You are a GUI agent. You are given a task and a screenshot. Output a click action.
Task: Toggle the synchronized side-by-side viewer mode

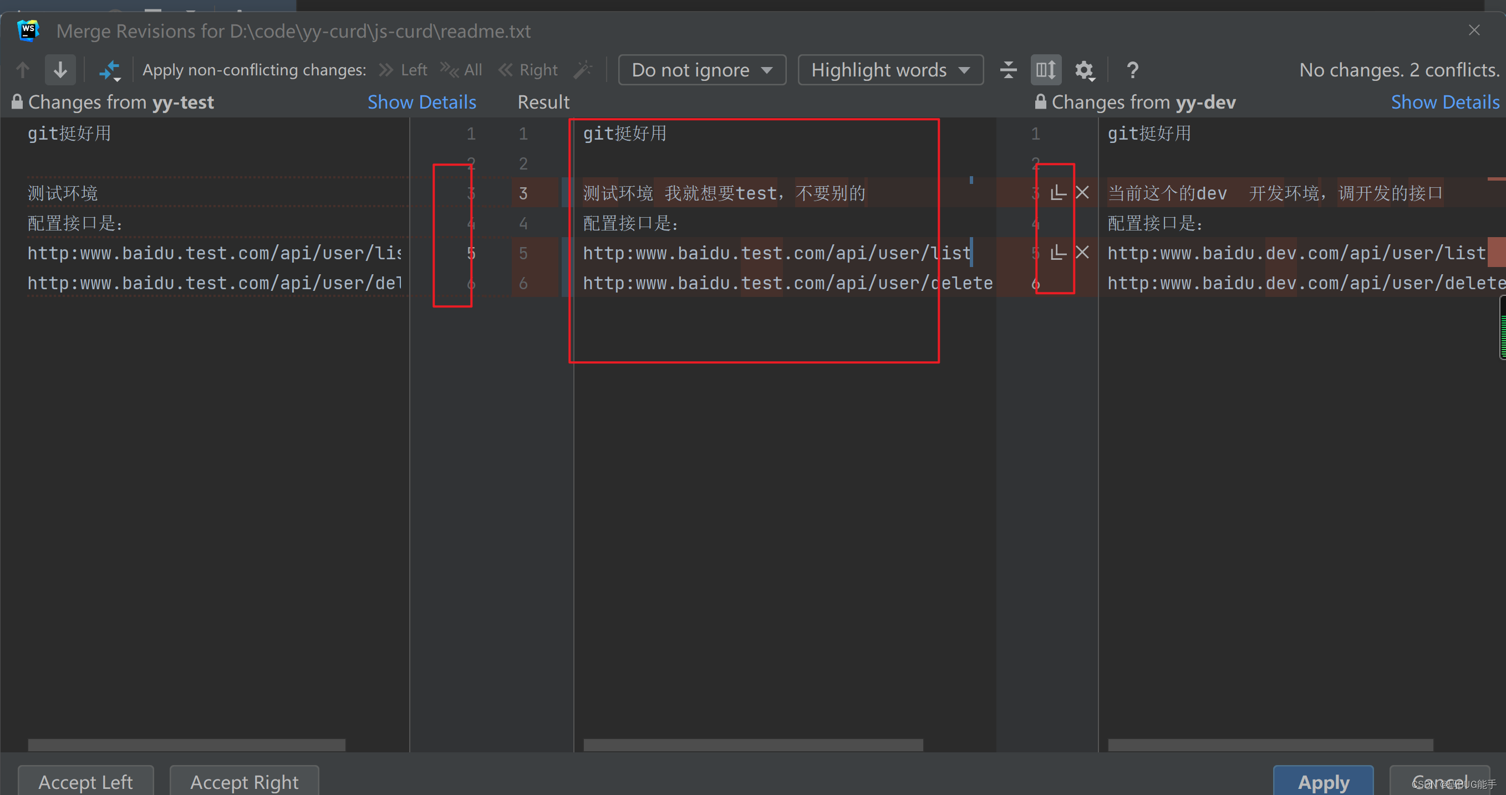pos(1046,69)
